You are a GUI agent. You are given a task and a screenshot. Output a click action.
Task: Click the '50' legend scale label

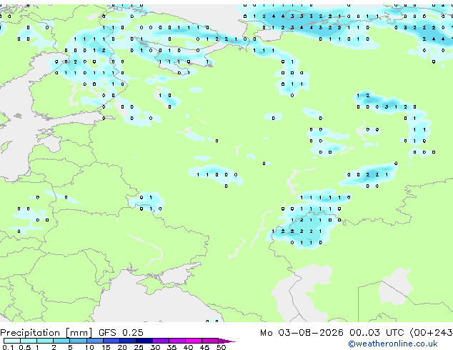pos(221,347)
